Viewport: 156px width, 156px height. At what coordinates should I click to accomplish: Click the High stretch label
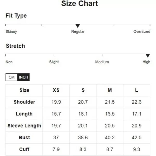click(x=146, y=62)
